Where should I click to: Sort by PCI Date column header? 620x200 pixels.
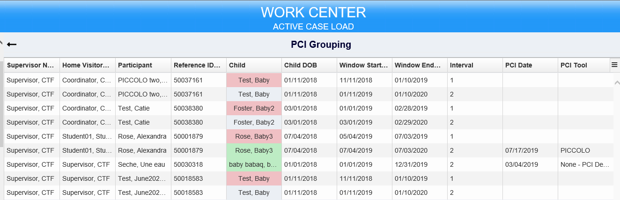tap(530, 65)
